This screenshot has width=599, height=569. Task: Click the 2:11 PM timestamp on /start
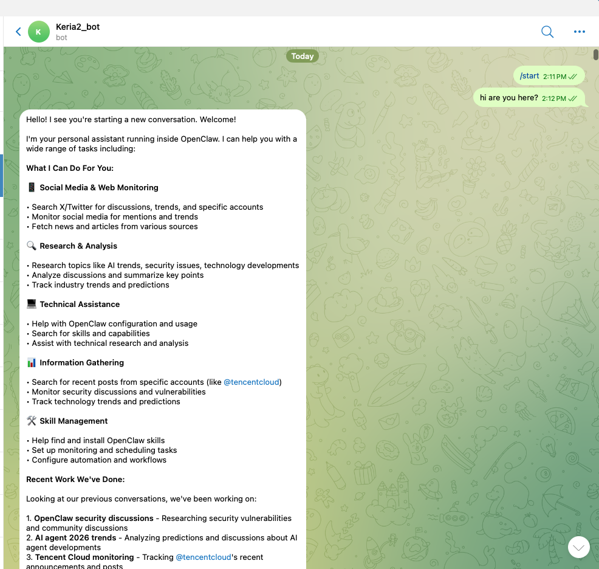pos(554,77)
